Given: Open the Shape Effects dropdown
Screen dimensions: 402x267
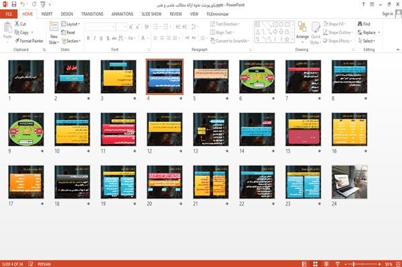Looking at the screenshot, I should pos(338,41).
